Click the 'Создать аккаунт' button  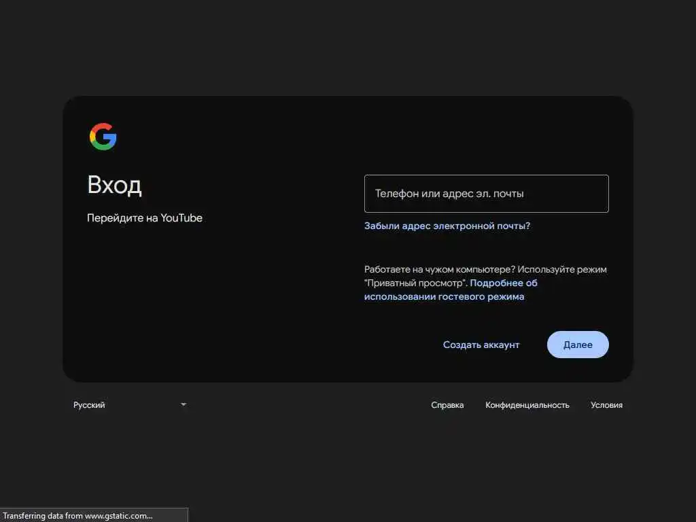[x=481, y=345]
